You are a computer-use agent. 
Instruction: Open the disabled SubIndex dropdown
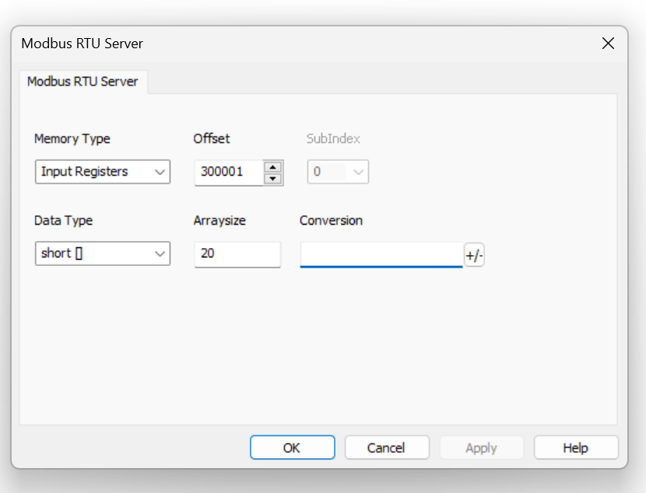[338, 172]
